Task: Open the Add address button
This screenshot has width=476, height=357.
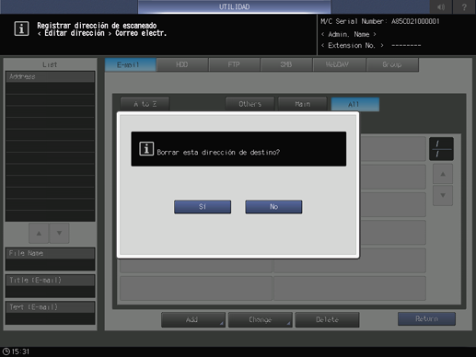Action: tap(193, 320)
